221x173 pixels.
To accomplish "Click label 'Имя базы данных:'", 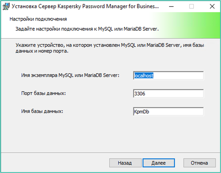I will (42, 111).
